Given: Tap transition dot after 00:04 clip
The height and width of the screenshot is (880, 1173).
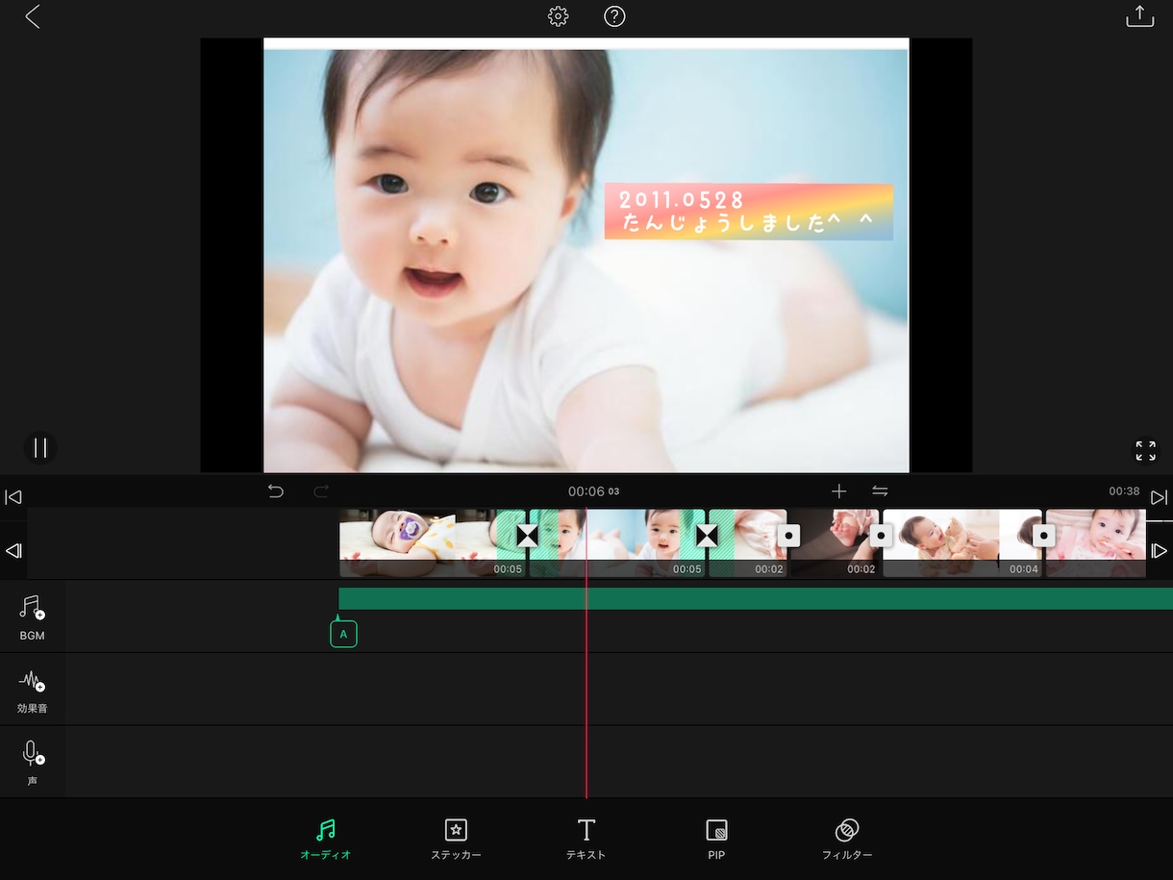Looking at the screenshot, I should coord(1044,536).
